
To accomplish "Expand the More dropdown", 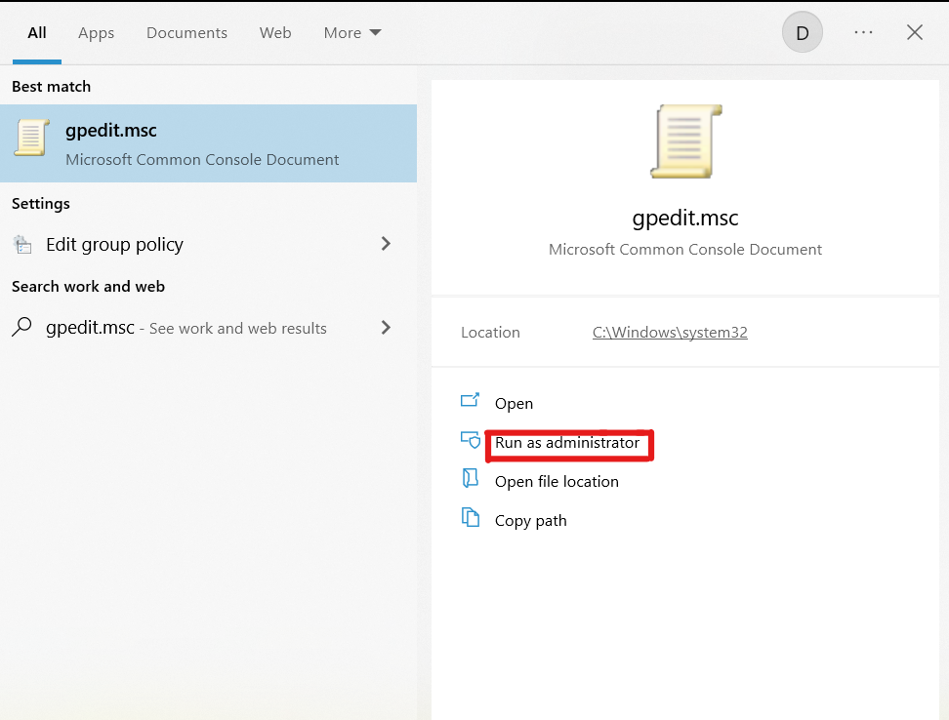I will pos(352,32).
